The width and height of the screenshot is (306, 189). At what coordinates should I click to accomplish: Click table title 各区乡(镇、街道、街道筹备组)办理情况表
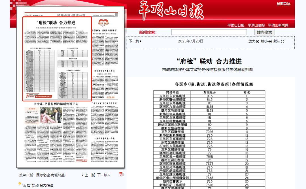pyautogui.click(x=214, y=84)
